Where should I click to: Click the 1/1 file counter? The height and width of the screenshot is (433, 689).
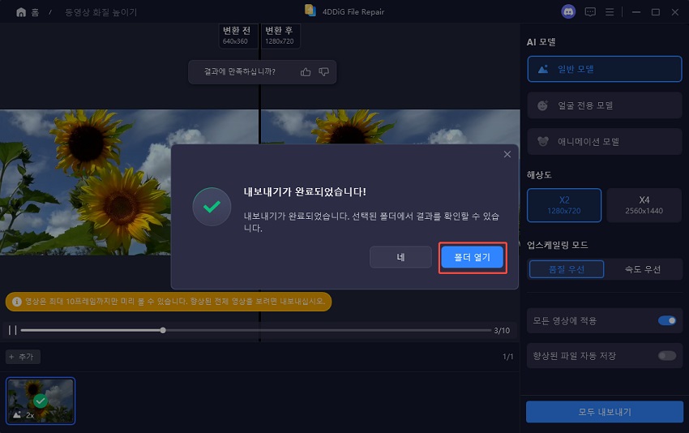[508, 357]
